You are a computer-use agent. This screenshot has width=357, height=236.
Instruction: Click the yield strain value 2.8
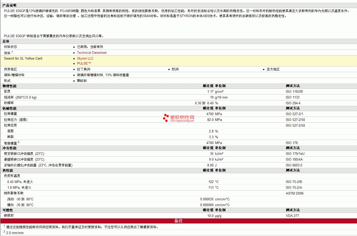click(x=211, y=131)
